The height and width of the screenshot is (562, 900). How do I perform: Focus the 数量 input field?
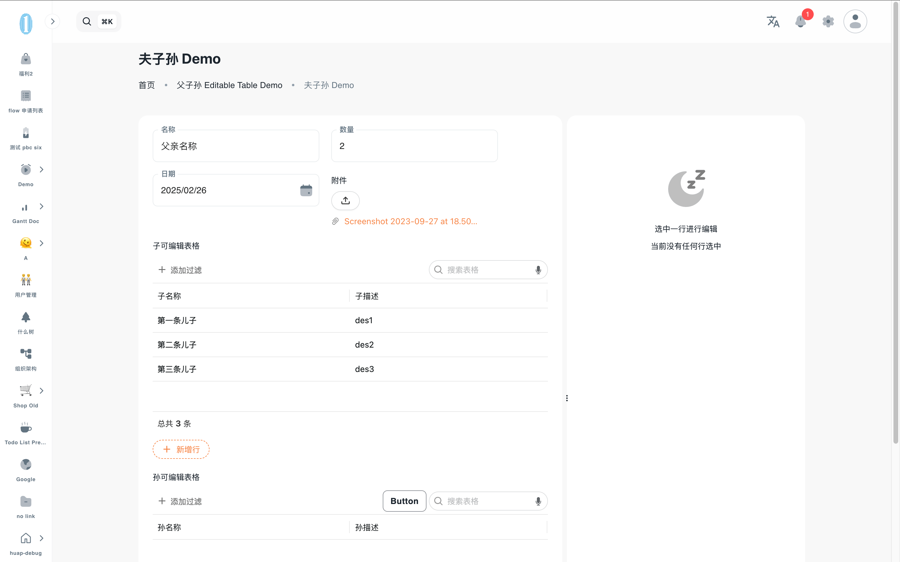(414, 146)
